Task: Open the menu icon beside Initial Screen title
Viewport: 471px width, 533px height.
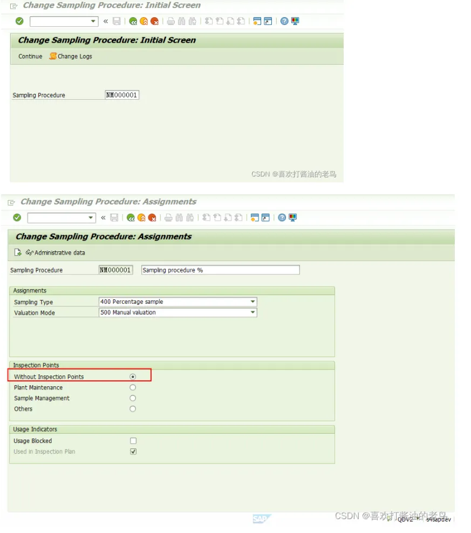Action: click(14, 5)
